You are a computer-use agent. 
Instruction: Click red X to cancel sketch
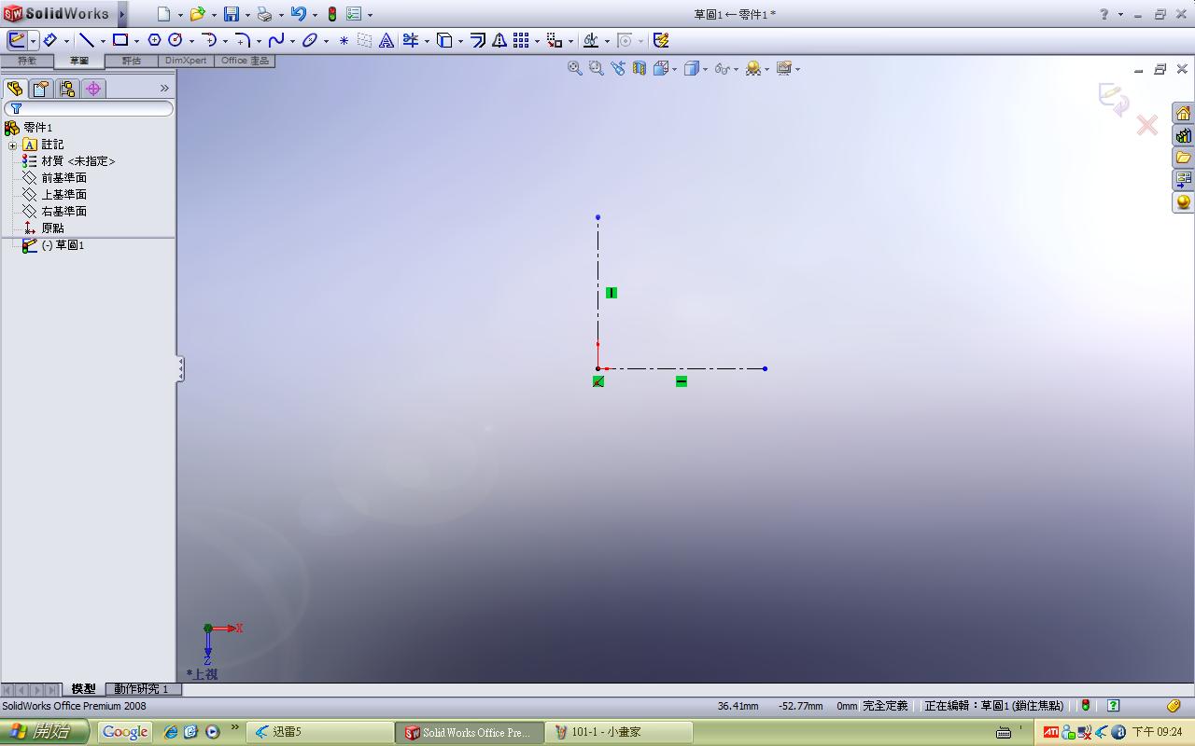[1146, 125]
